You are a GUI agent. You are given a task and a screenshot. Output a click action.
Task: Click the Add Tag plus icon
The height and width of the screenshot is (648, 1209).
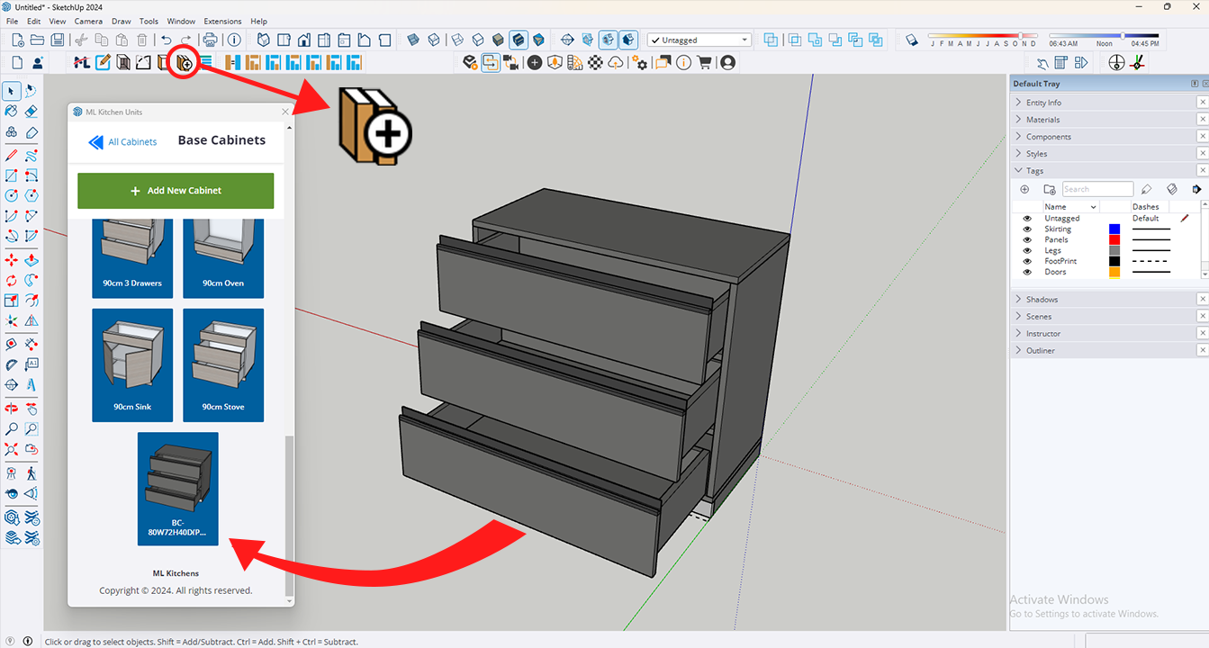1024,190
